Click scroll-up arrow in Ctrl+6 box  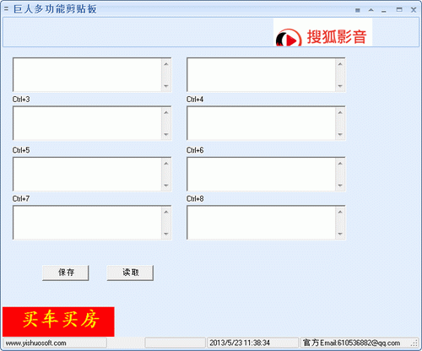click(x=340, y=164)
